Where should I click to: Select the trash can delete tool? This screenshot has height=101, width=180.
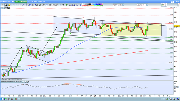(x=50, y=5)
